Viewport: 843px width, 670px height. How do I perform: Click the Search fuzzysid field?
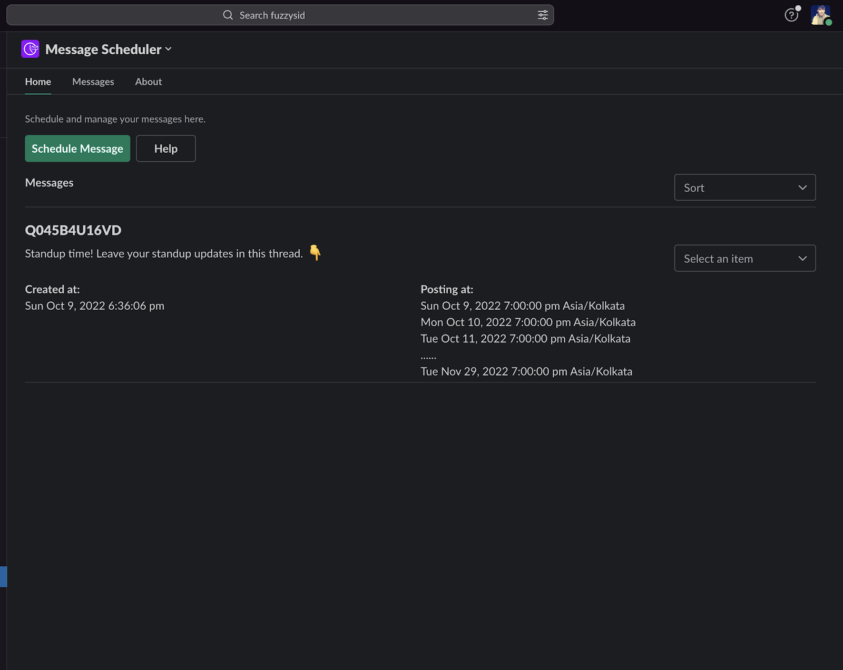point(280,15)
